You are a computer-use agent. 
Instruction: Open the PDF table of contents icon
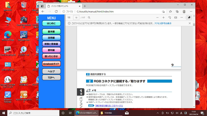coord(69,17)
